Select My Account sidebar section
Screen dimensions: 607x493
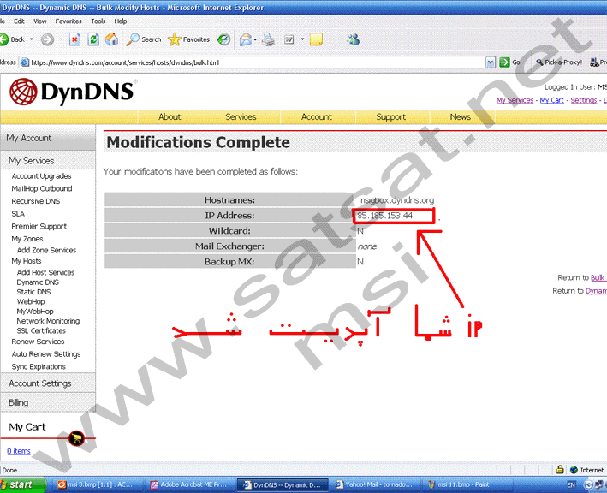click(x=48, y=138)
